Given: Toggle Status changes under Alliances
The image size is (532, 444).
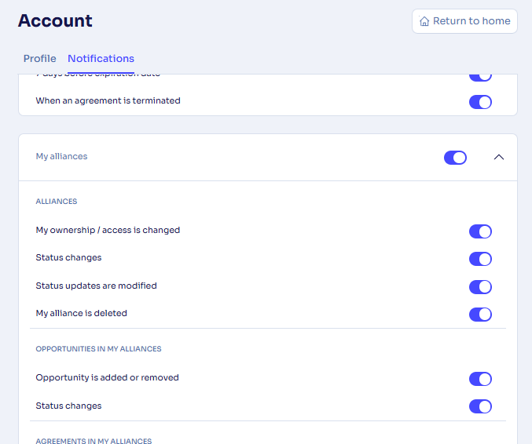Looking at the screenshot, I should (480, 259).
